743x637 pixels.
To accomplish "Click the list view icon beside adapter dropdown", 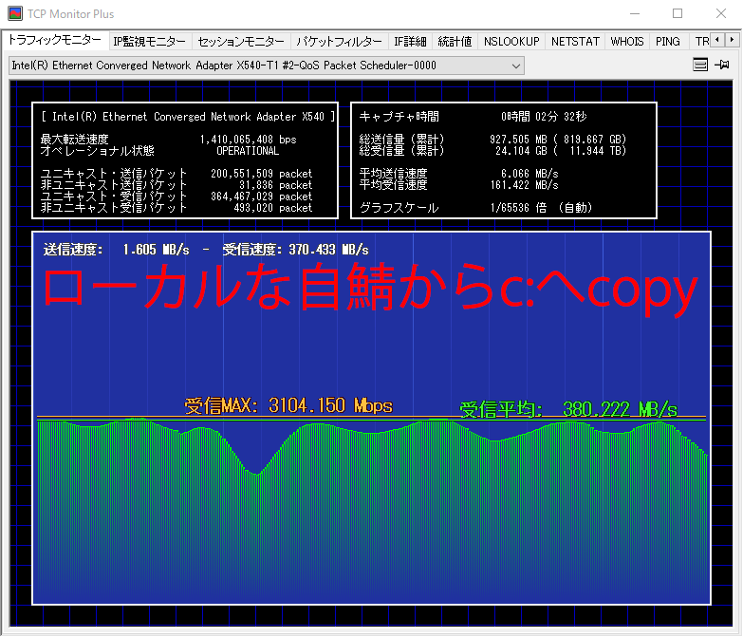I will pyautogui.click(x=700, y=66).
